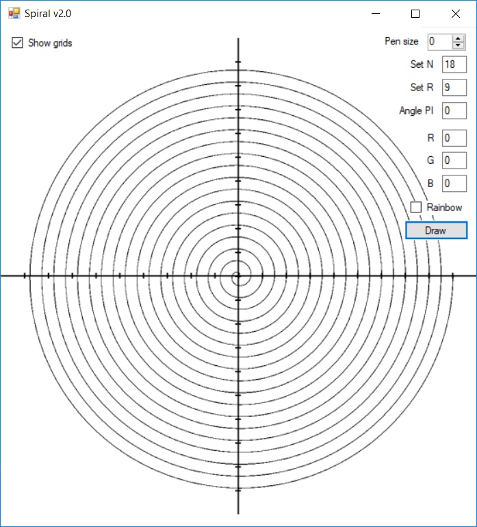Uncheck the Show grids checkbox
This screenshot has width=477, height=527.
[x=17, y=42]
